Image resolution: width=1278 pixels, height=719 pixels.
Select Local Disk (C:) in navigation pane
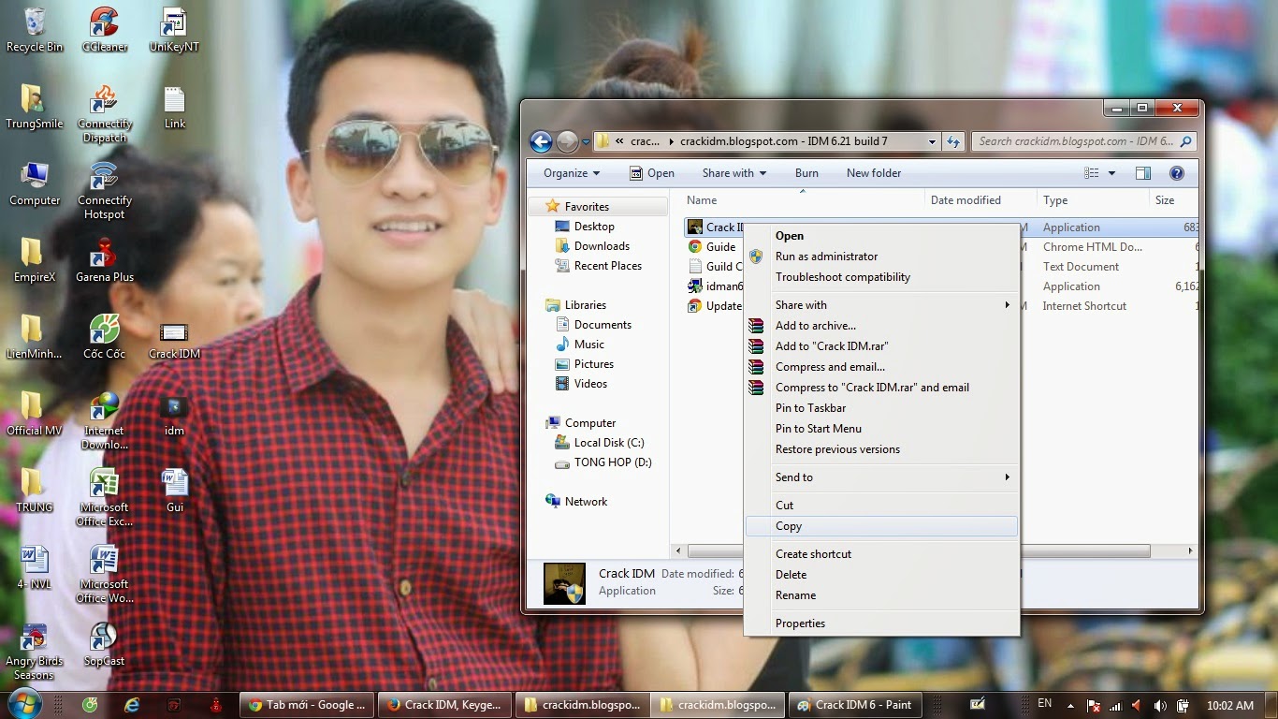pyautogui.click(x=608, y=443)
